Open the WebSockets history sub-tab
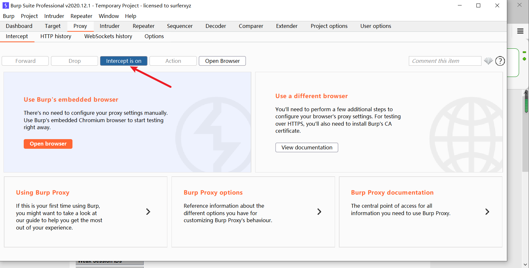Viewport: 529px width, 268px height. [108, 36]
